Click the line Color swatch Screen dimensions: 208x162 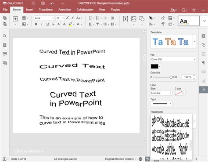[179, 93]
